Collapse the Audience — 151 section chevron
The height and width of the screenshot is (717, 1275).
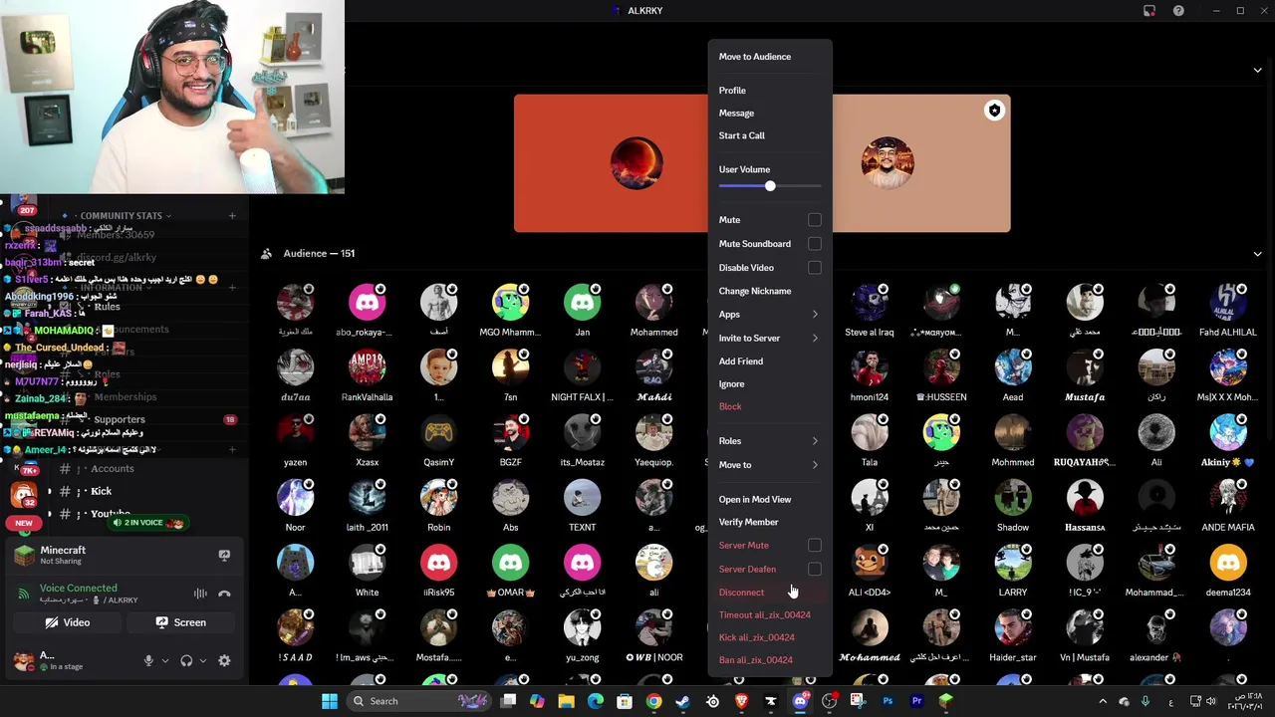tap(1257, 254)
